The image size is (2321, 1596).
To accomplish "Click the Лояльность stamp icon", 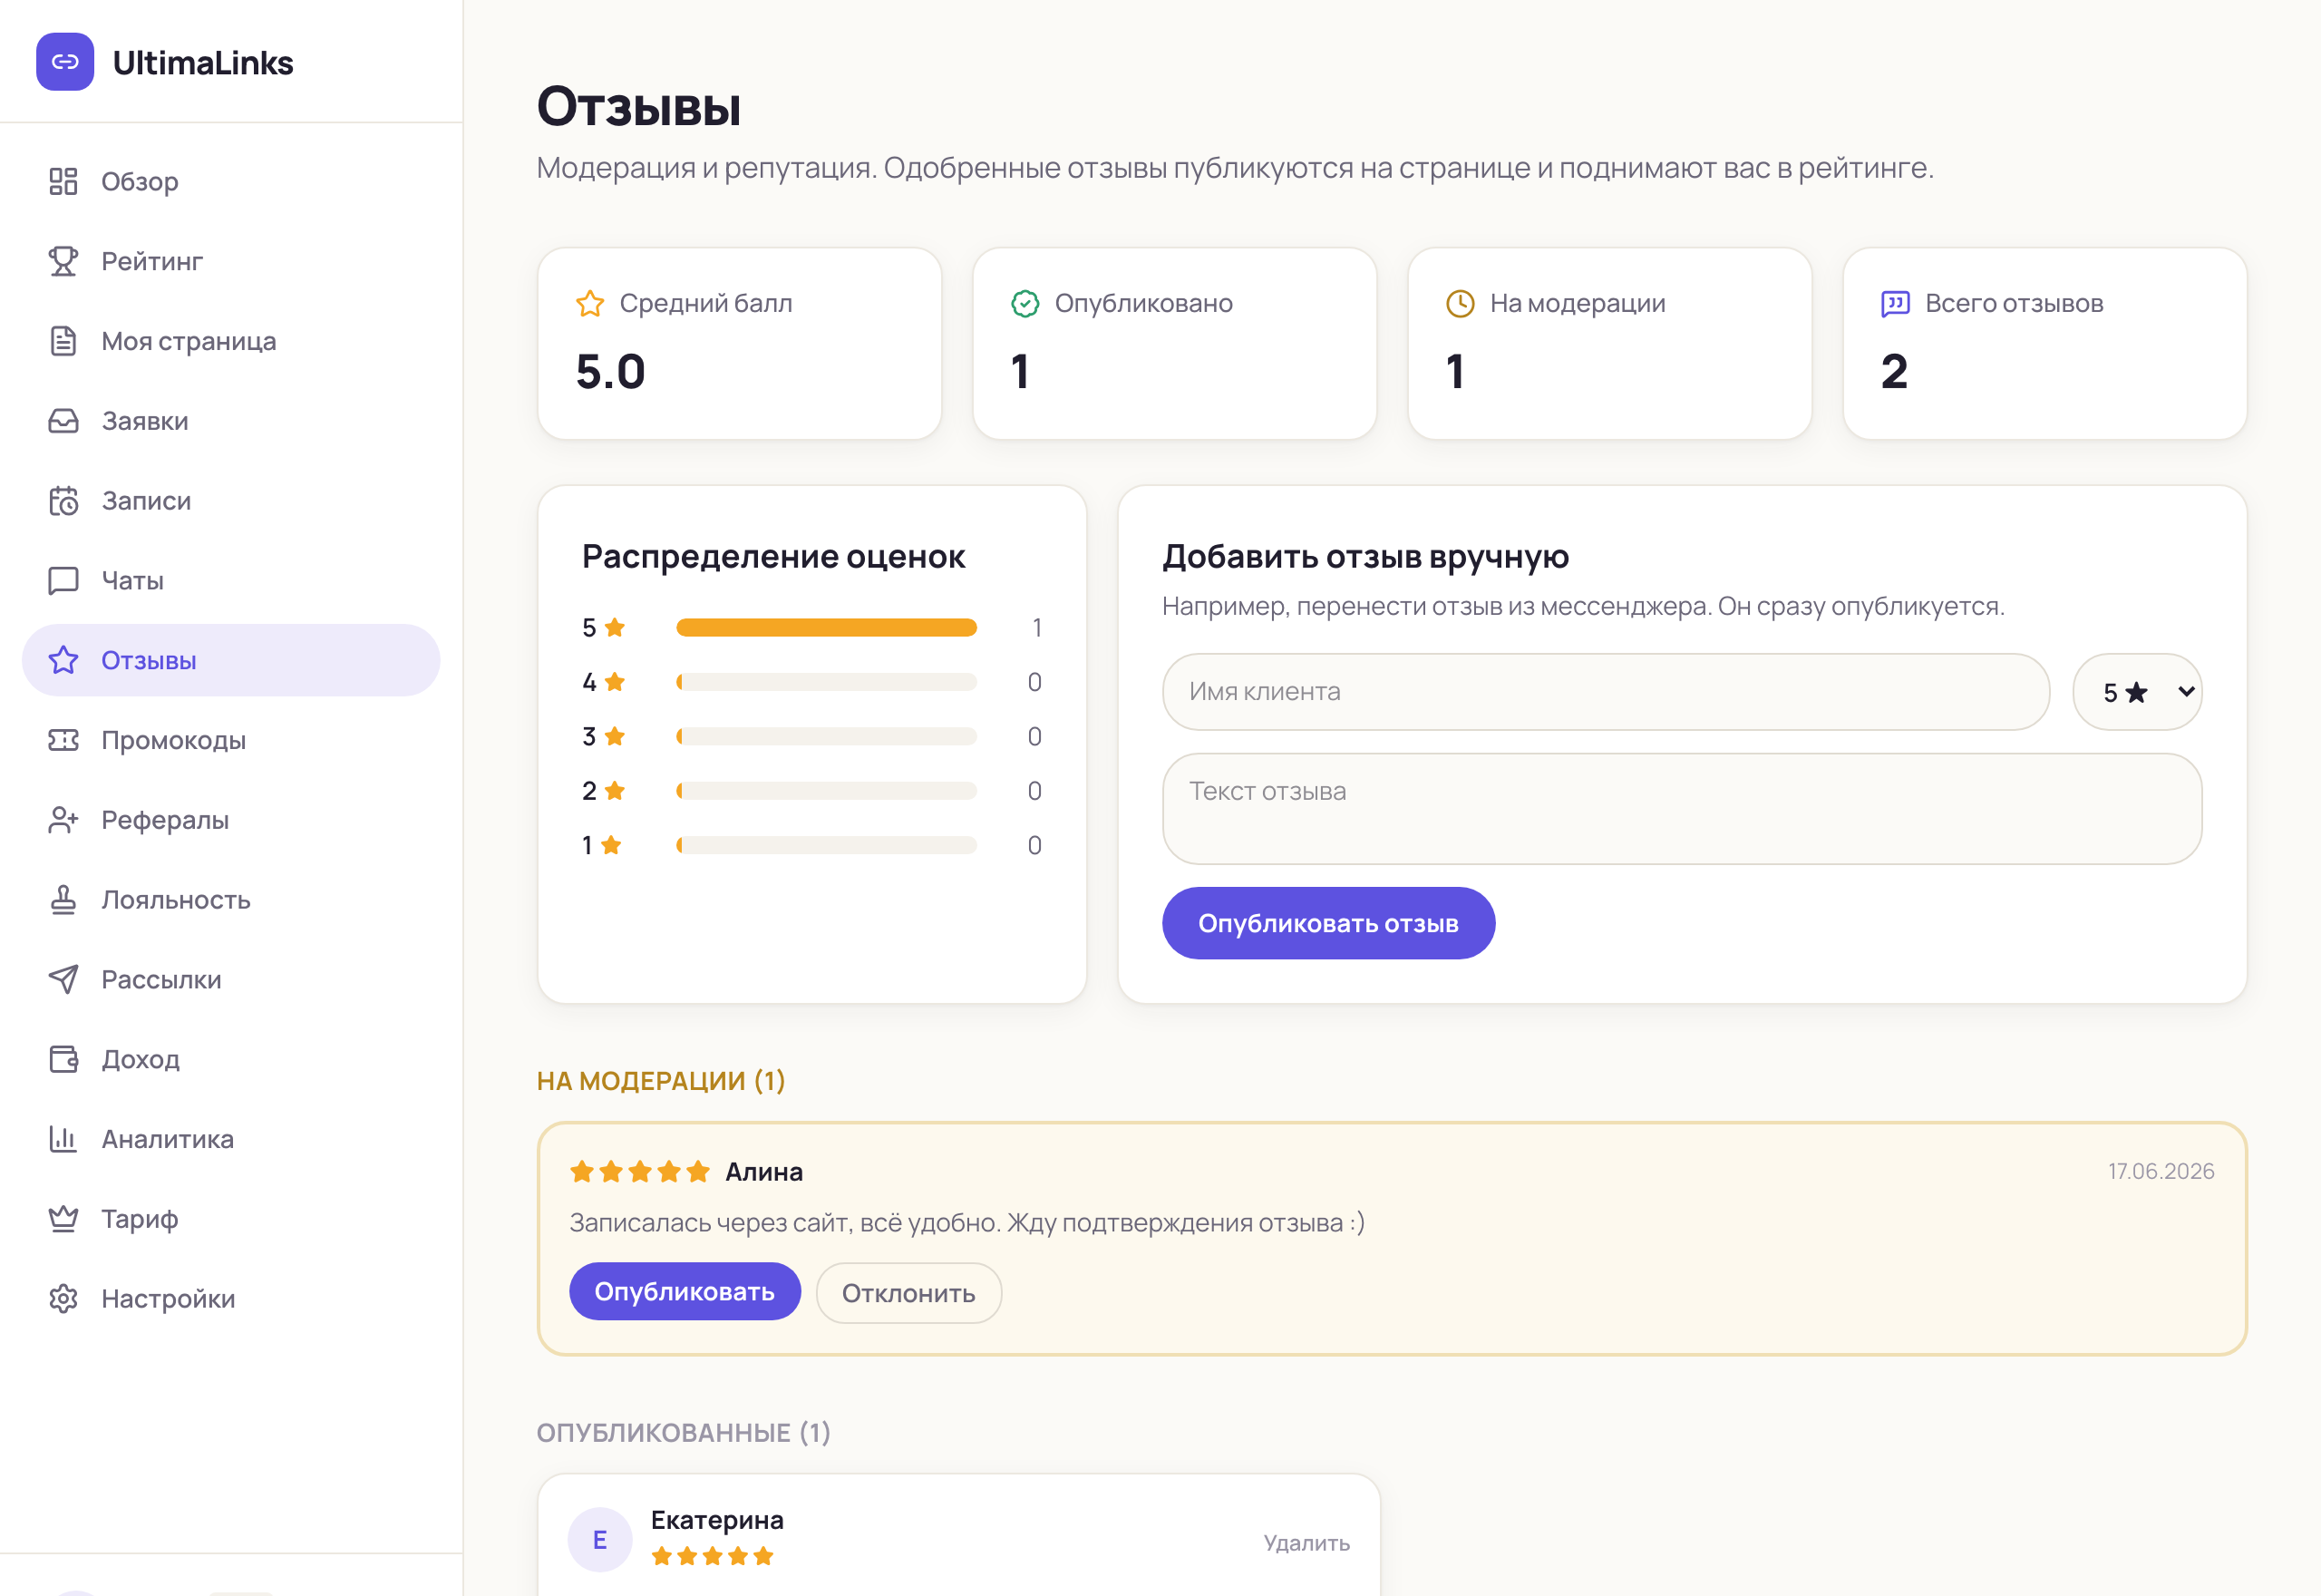I will click(63, 900).
